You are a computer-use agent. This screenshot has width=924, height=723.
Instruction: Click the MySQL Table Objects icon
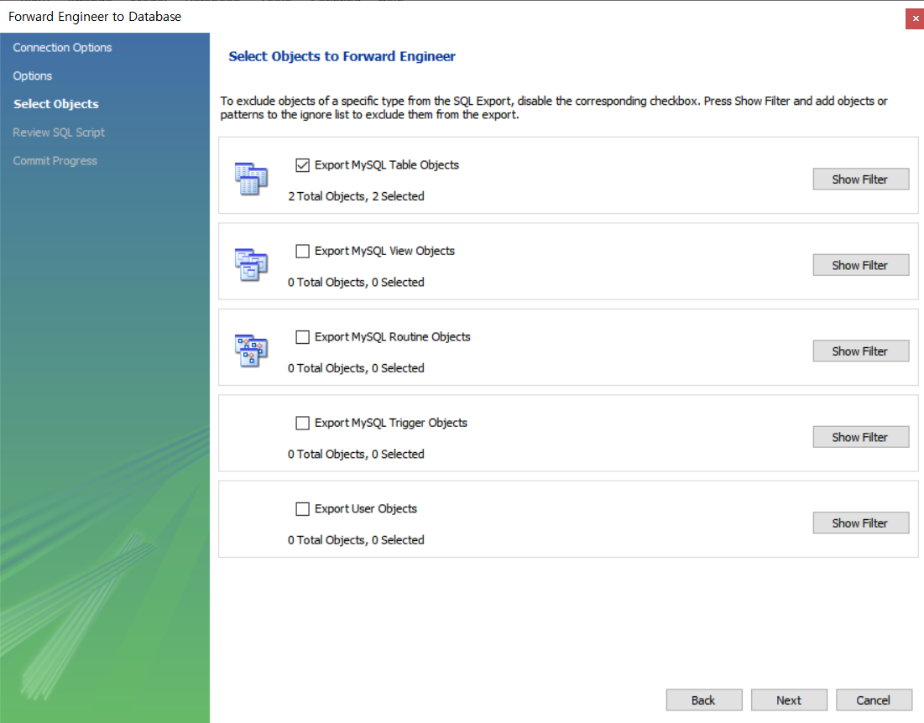point(251,179)
